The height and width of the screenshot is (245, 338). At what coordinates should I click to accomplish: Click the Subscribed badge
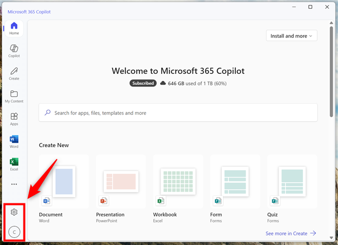coord(143,83)
